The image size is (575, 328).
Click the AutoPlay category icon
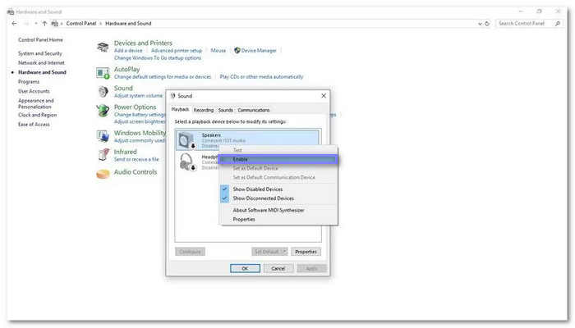tap(103, 73)
